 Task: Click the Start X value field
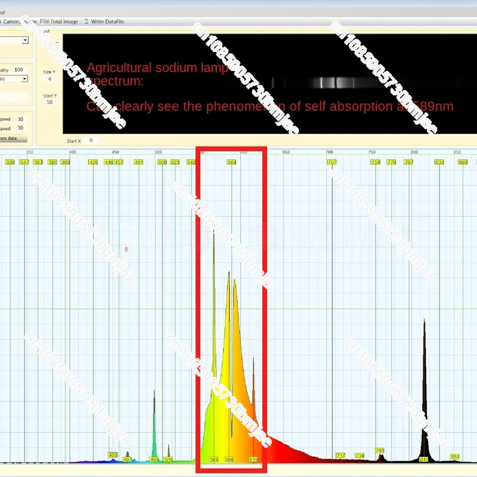click(x=91, y=141)
